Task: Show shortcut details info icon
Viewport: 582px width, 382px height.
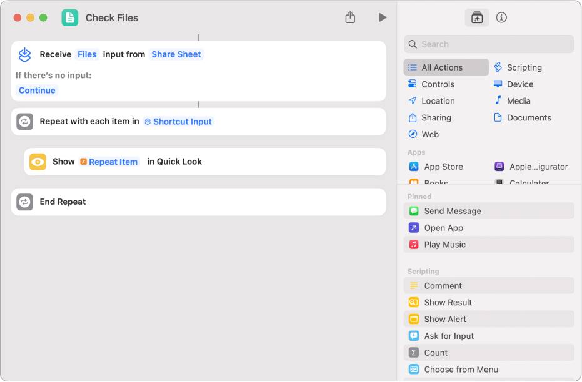Action: [x=501, y=17]
